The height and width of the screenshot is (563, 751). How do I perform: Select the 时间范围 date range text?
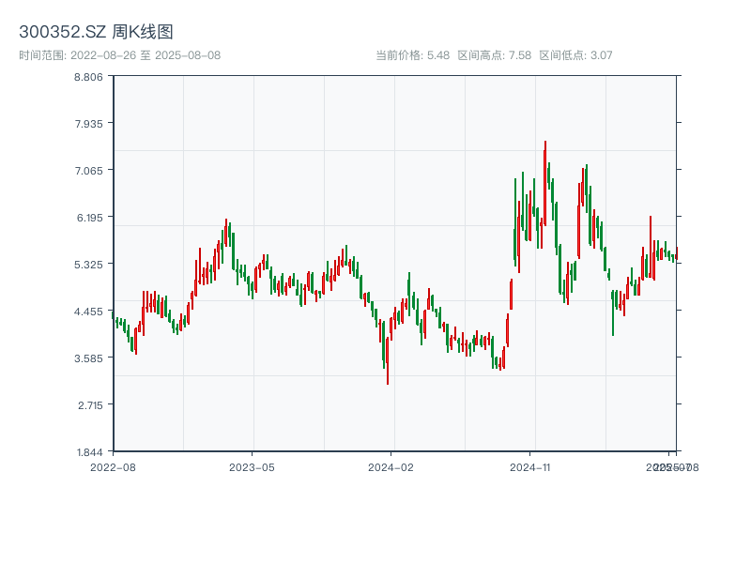[119, 55]
